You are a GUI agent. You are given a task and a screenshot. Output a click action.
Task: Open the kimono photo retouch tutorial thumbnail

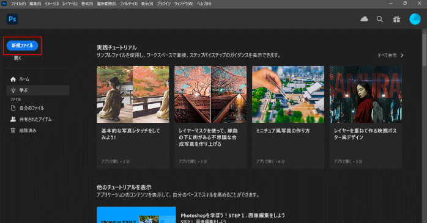tap(133, 94)
